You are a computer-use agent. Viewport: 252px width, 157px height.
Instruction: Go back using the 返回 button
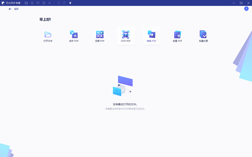pos(14,9)
